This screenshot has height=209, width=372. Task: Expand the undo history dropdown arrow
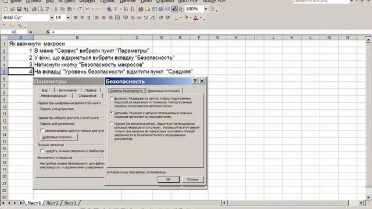[92, 9]
